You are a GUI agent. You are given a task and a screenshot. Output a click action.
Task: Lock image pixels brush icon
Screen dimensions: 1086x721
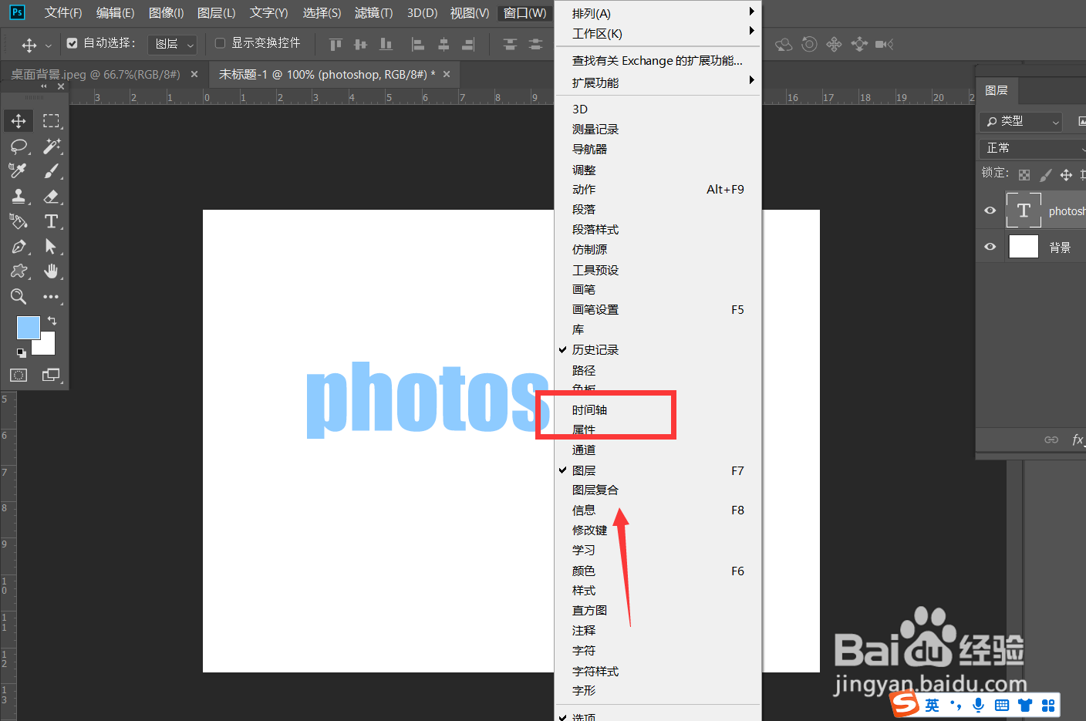pos(1046,175)
